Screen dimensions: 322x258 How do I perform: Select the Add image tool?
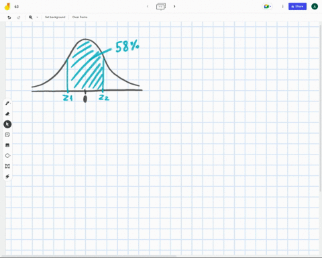pyautogui.click(x=7, y=145)
